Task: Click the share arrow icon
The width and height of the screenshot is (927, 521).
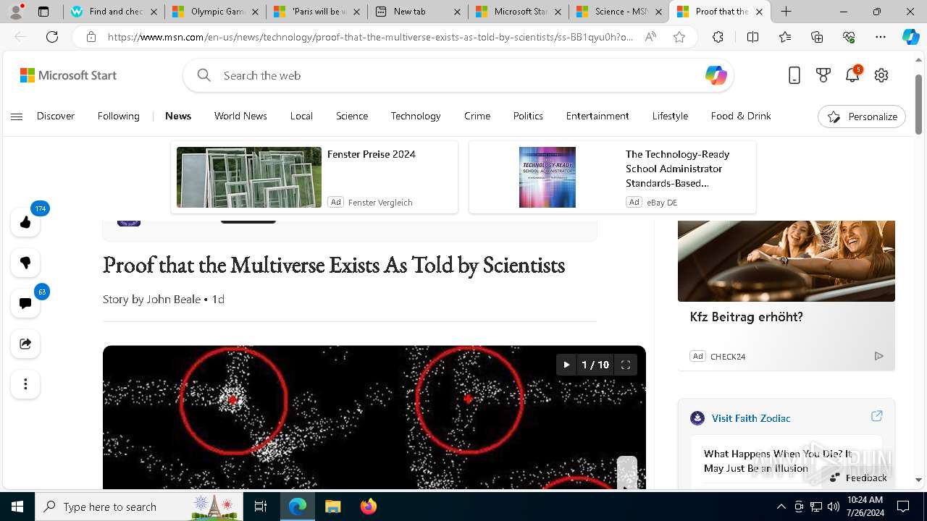Action: tap(25, 344)
